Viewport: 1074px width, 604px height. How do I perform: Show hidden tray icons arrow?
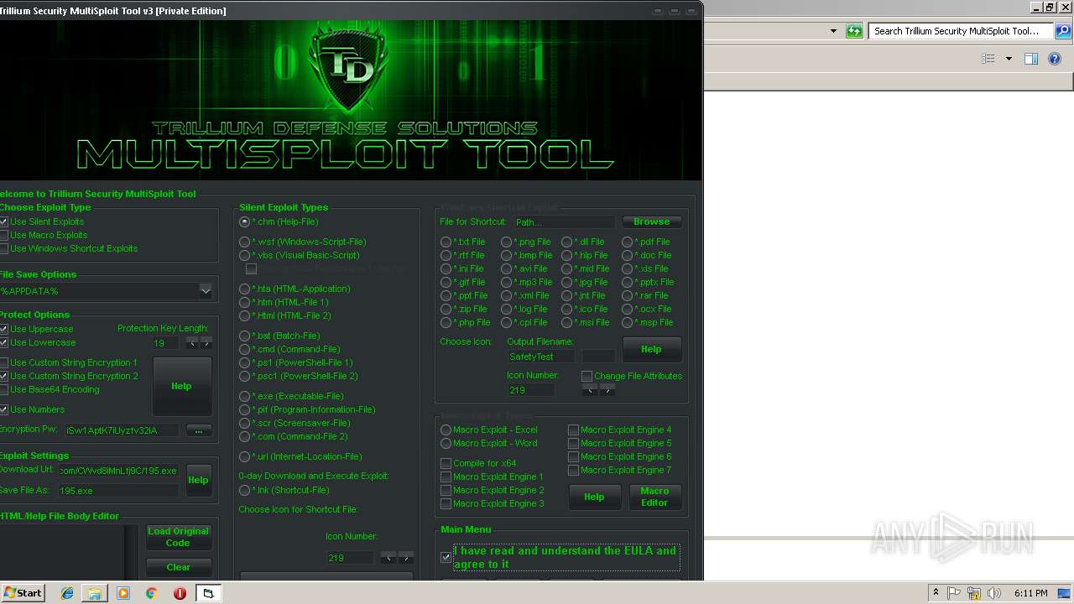[936, 593]
